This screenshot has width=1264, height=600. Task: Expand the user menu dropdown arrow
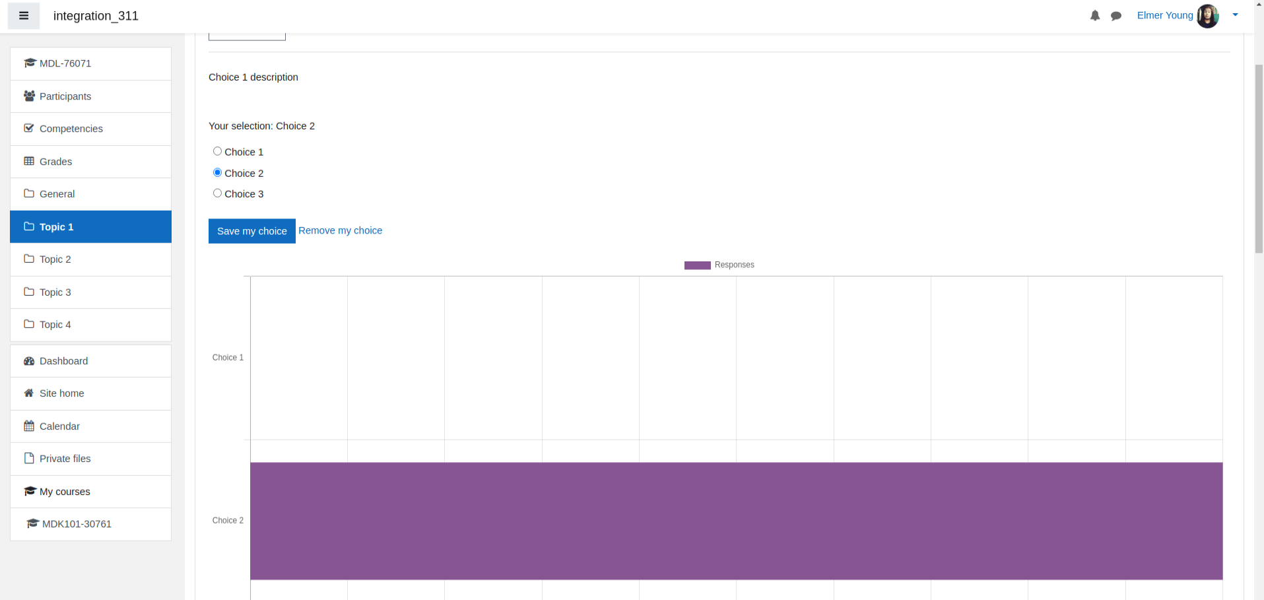point(1235,15)
